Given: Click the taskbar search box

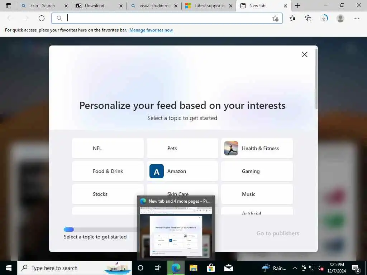Looking at the screenshot, I should point(75,268).
